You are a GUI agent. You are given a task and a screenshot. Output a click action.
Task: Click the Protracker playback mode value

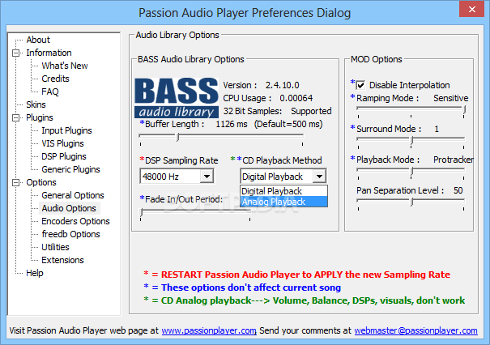[453, 160]
